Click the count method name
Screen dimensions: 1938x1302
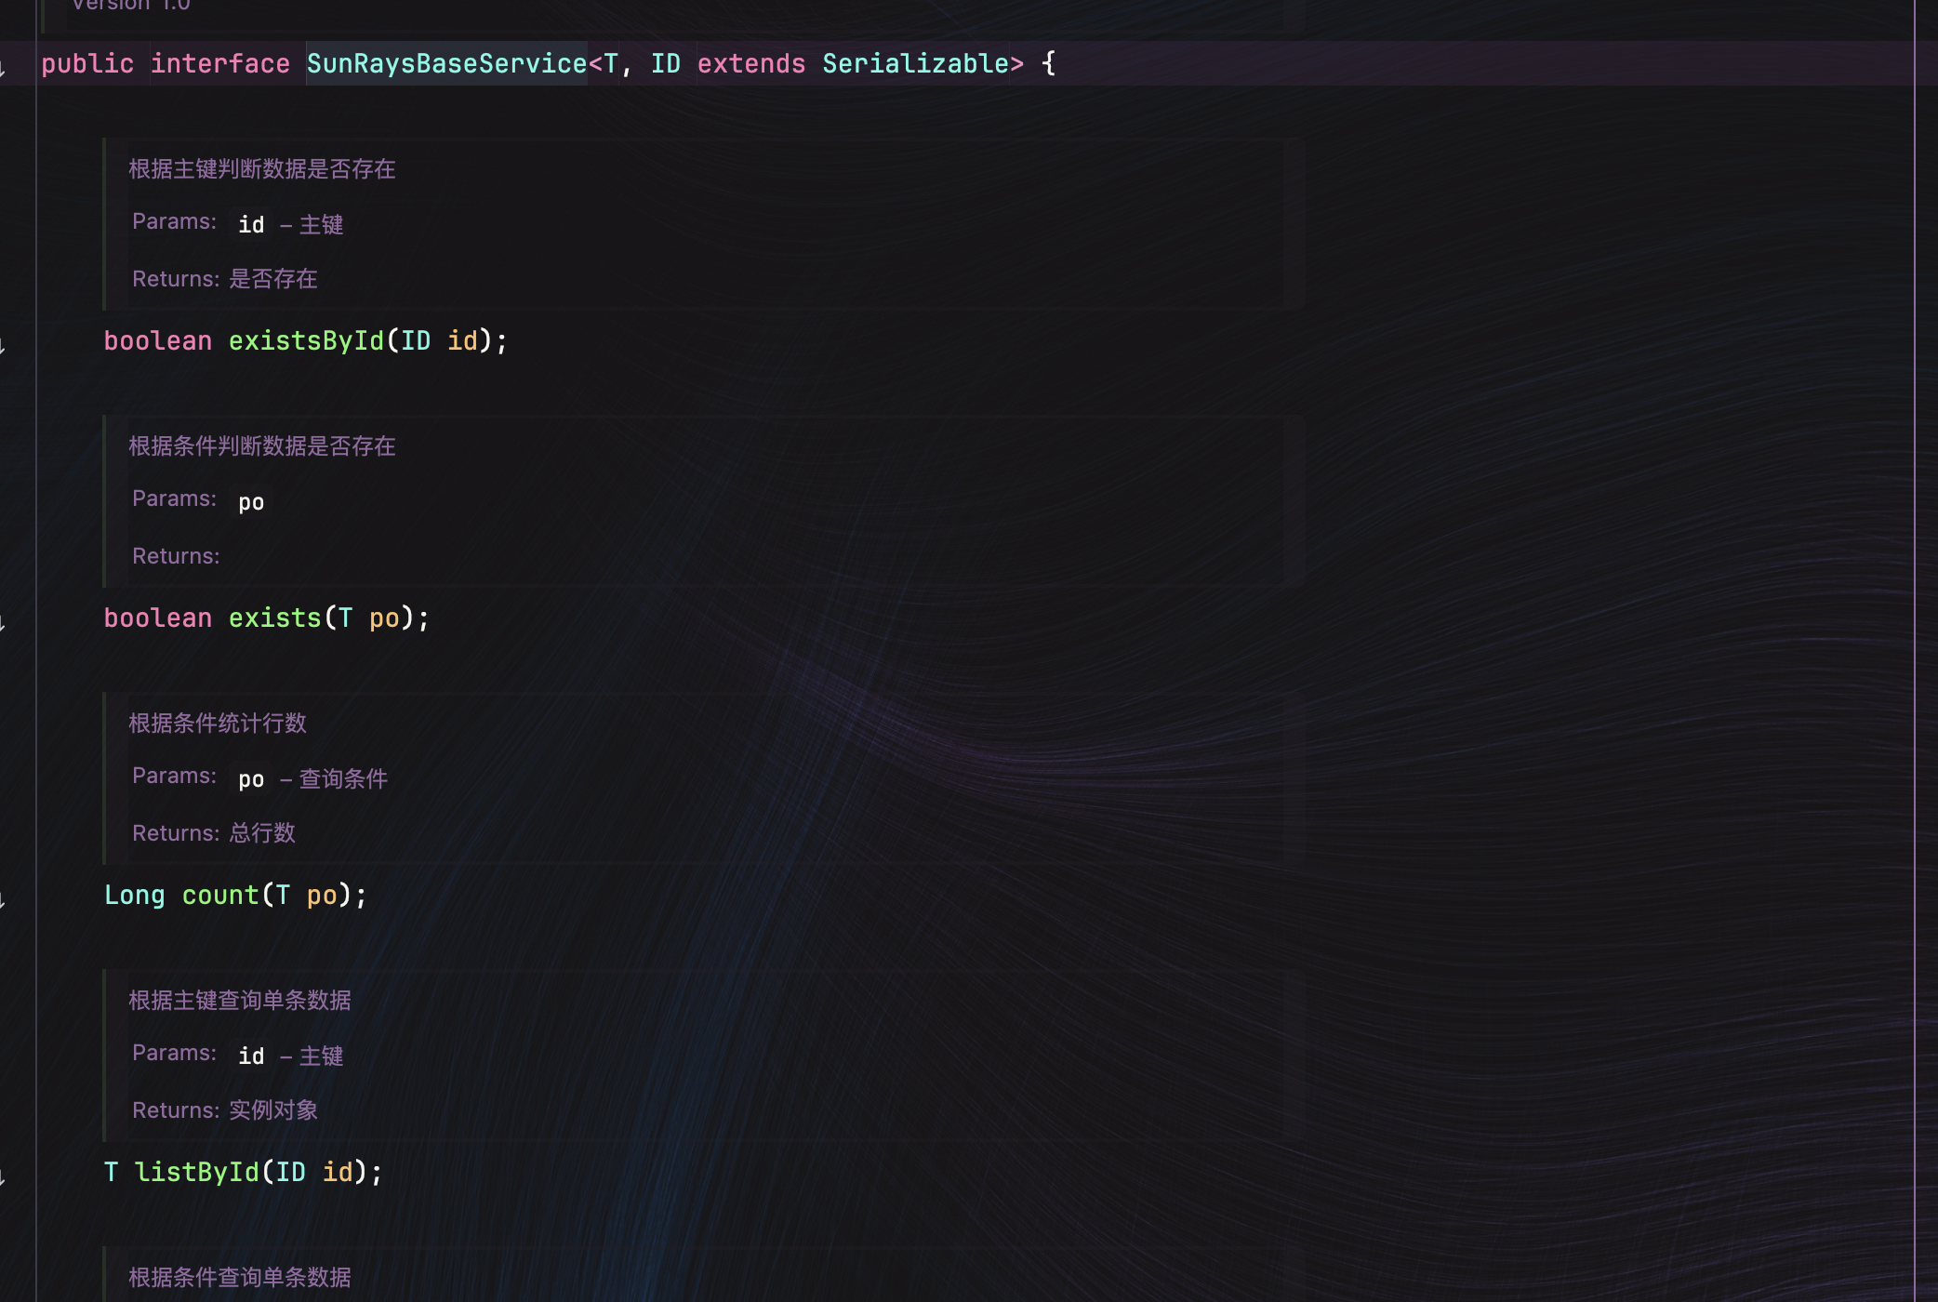point(220,896)
